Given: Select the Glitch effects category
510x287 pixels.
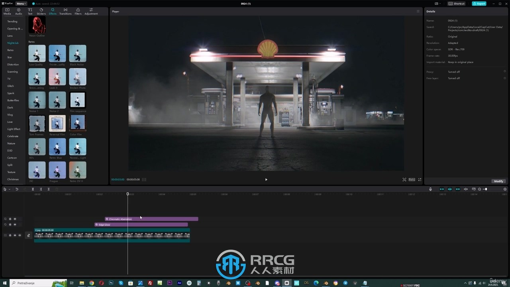Looking at the screenshot, I should point(10,86).
